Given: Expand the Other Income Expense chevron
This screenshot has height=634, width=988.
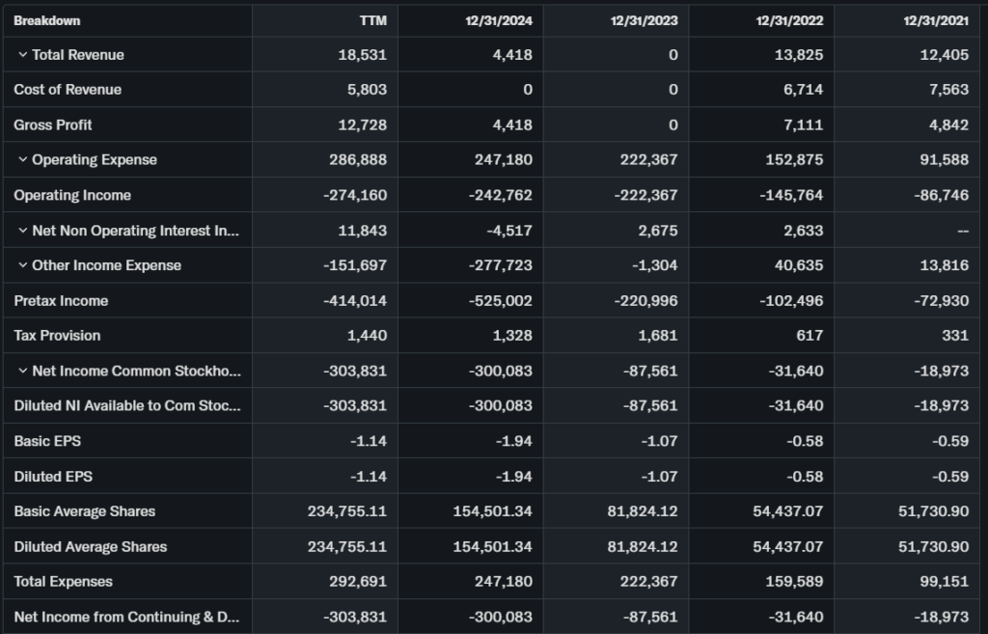Looking at the screenshot, I should click(23, 265).
